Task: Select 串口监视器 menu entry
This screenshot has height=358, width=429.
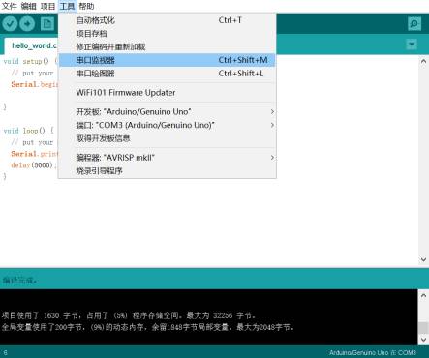Action: (x=168, y=60)
